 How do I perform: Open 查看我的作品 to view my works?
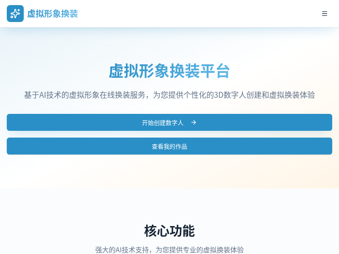point(169,146)
